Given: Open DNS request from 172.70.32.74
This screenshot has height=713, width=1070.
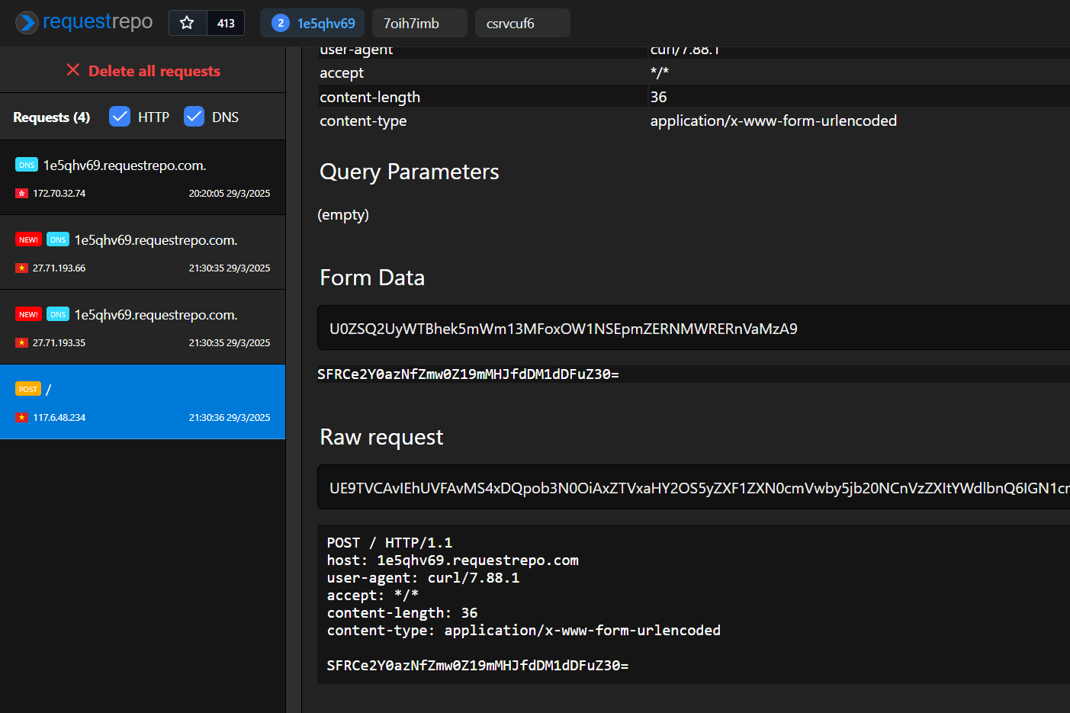Looking at the screenshot, I should (143, 178).
